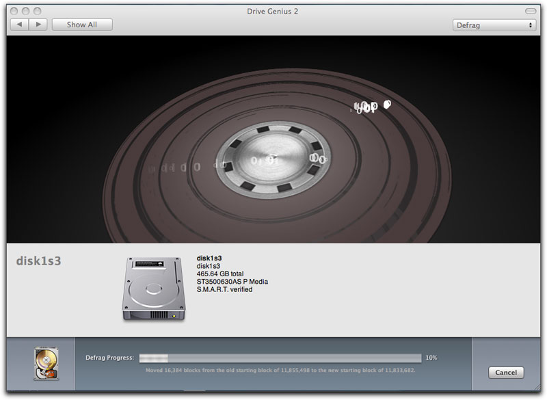Click the 'Moved 16,384 blocks' status message
547x400 pixels.
[280, 371]
